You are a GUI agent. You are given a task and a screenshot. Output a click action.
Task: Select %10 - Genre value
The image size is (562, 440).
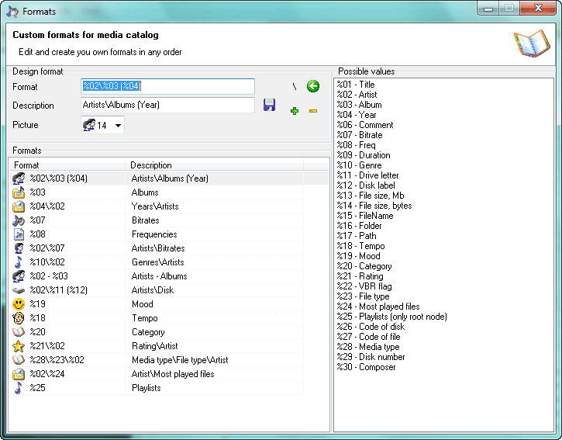click(x=359, y=165)
